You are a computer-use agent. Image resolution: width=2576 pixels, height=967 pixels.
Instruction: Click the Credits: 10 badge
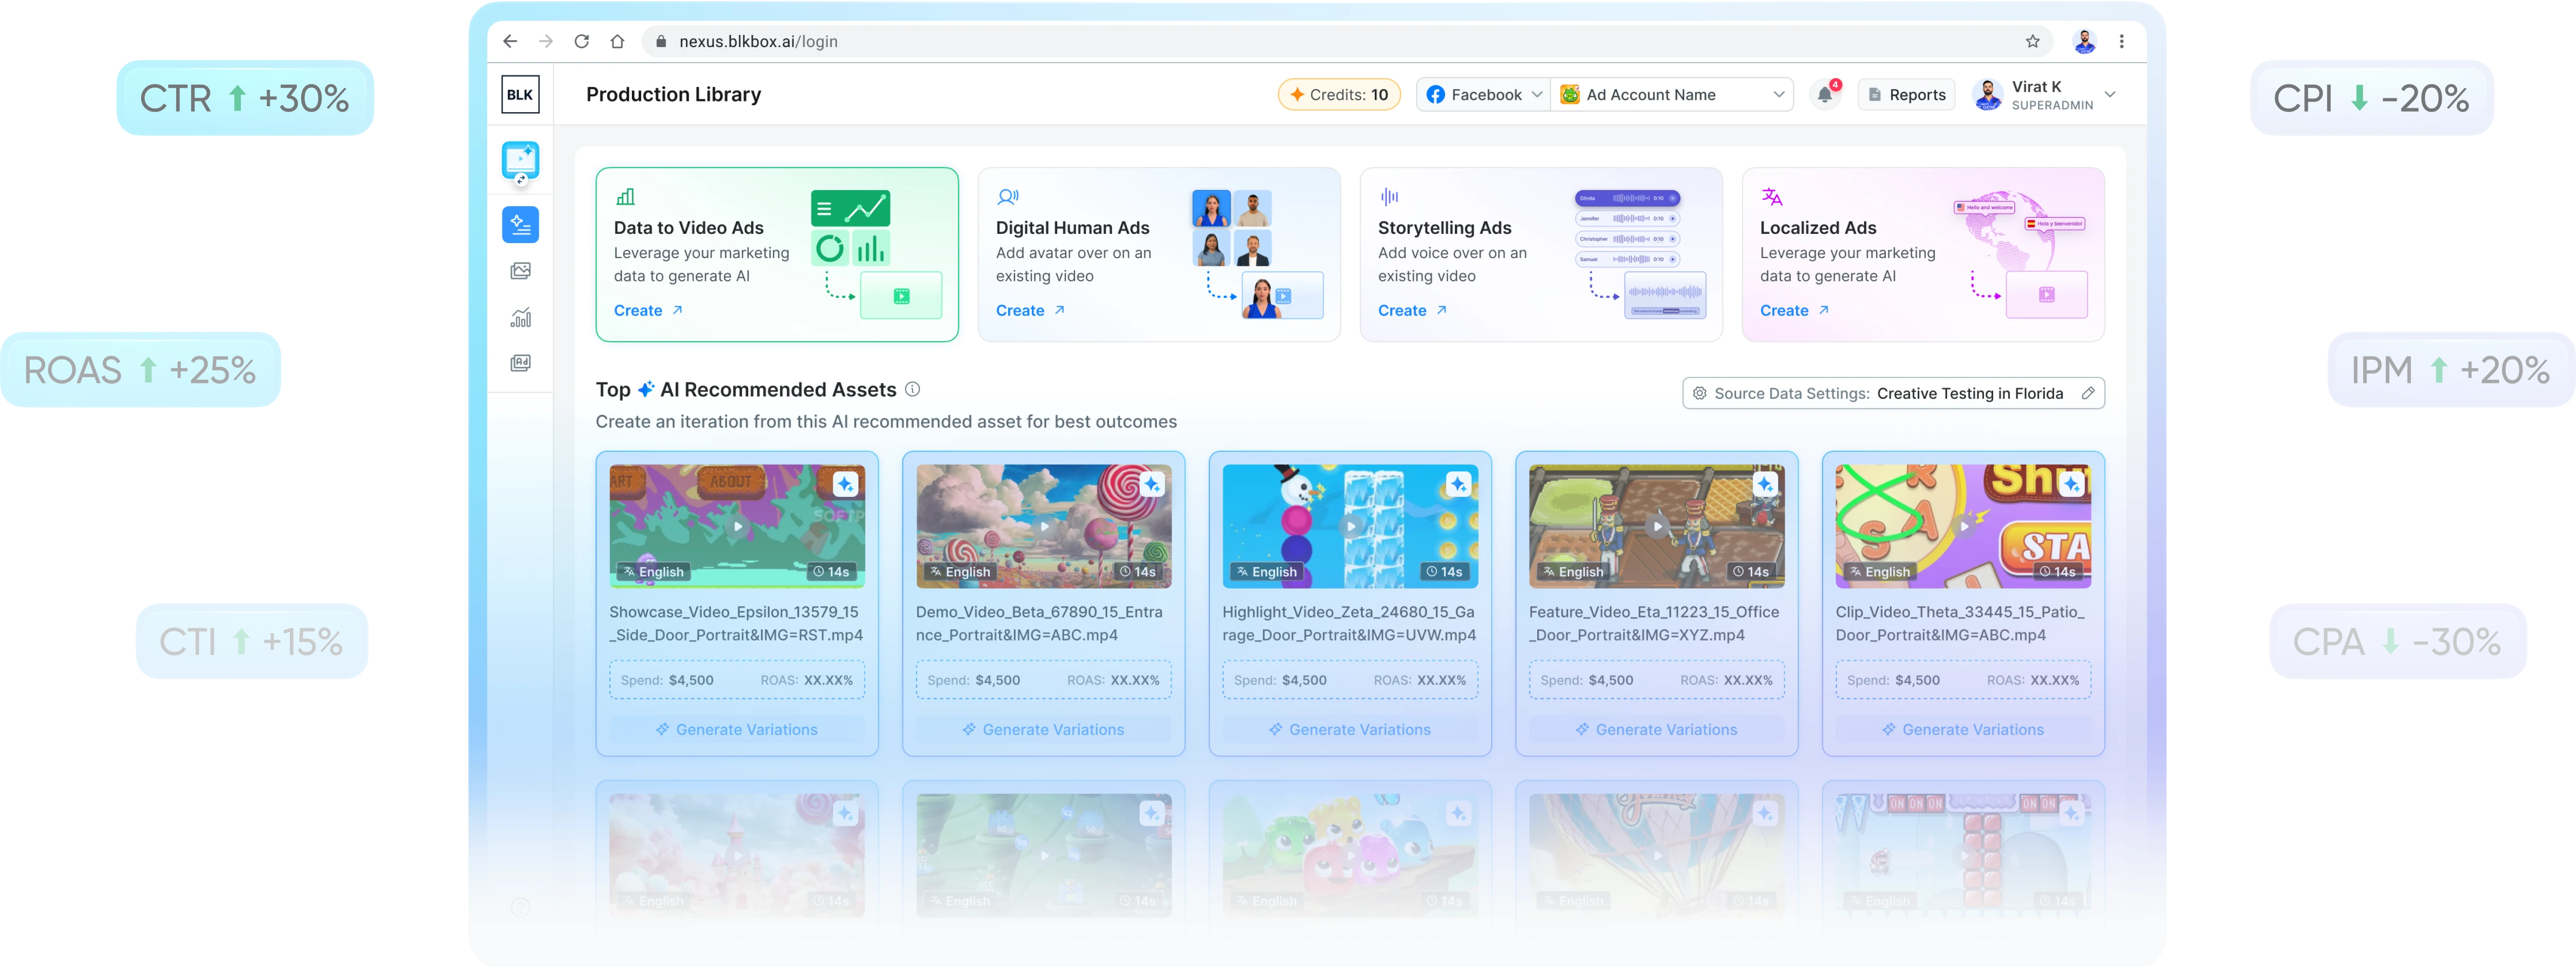click(x=1339, y=94)
